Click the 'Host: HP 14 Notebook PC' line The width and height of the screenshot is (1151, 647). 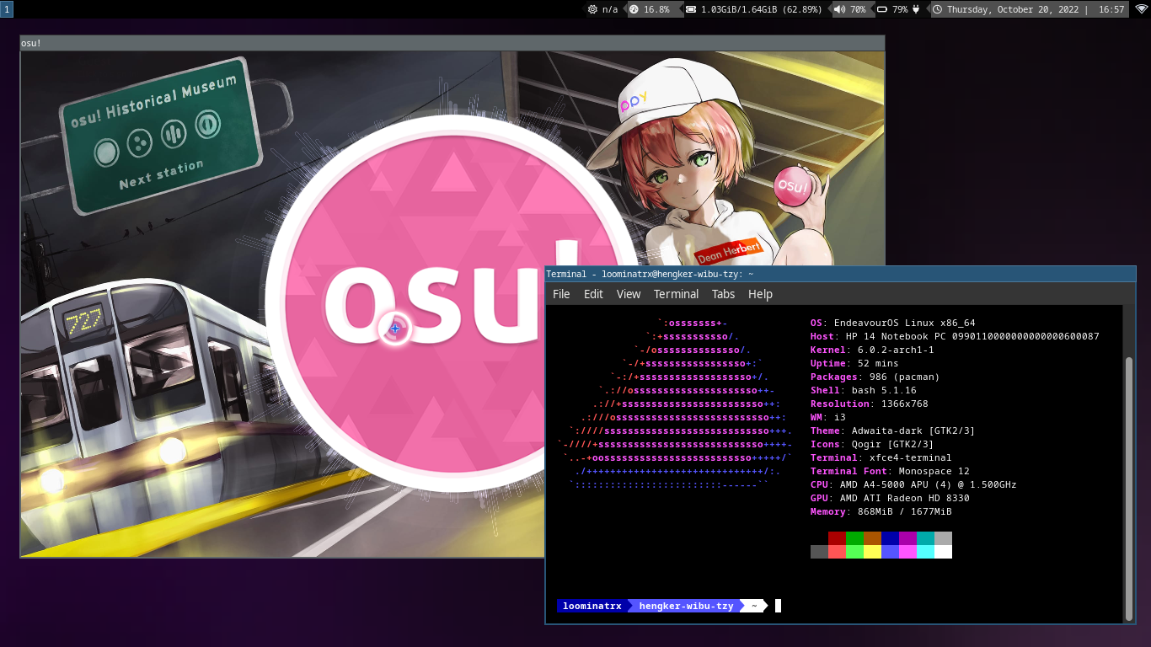click(x=955, y=336)
